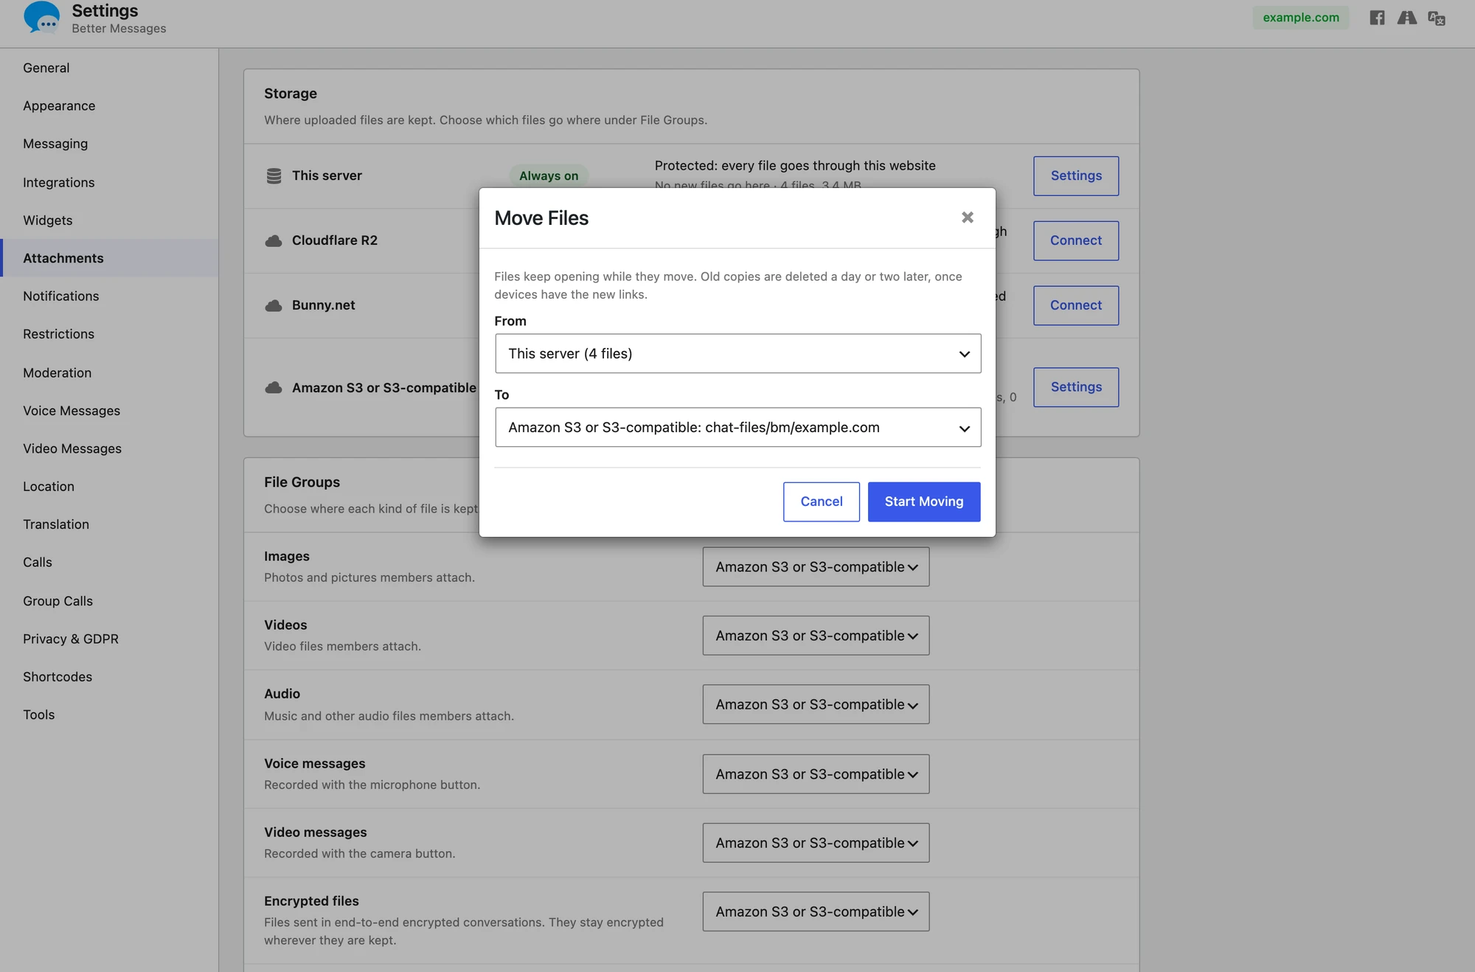Open the Moderation settings section

coord(109,372)
